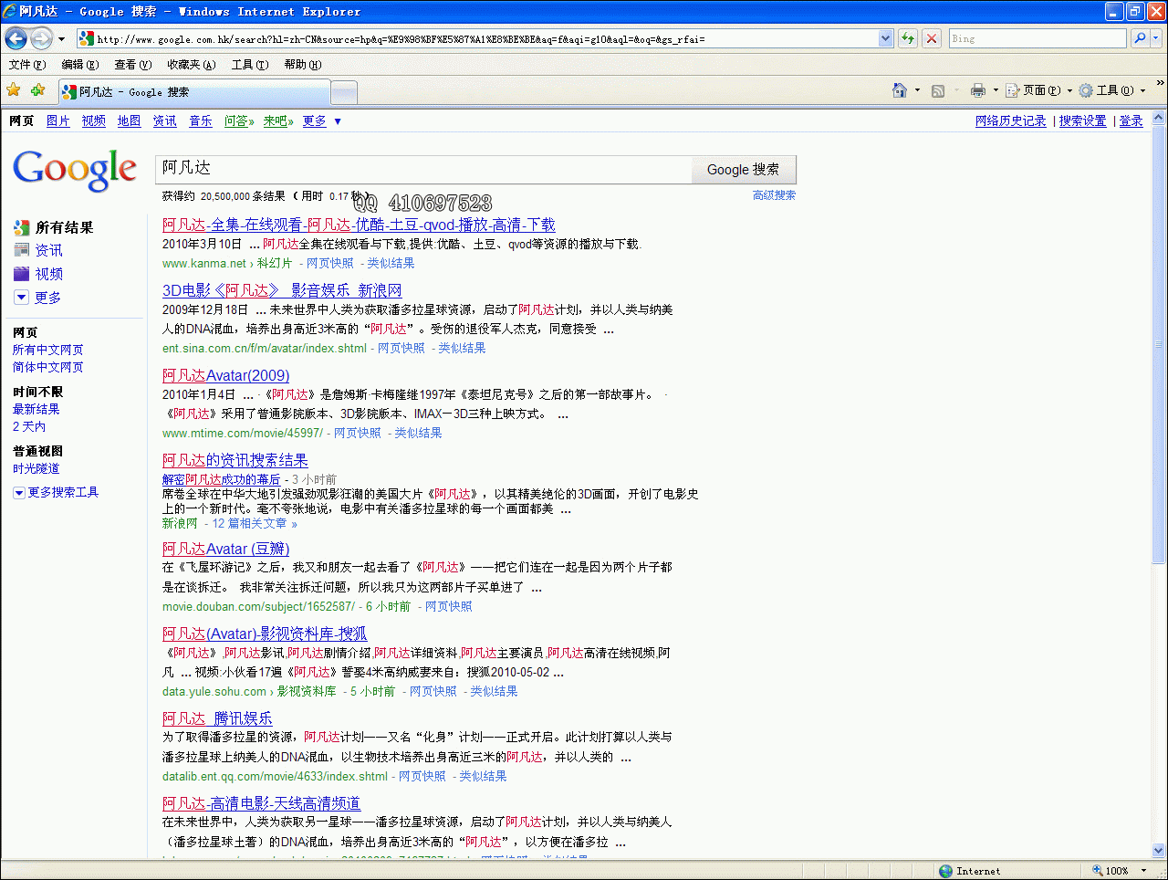This screenshot has width=1168, height=880.
Task: Open the 收藏夹(A) menu
Action: pos(192,65)
